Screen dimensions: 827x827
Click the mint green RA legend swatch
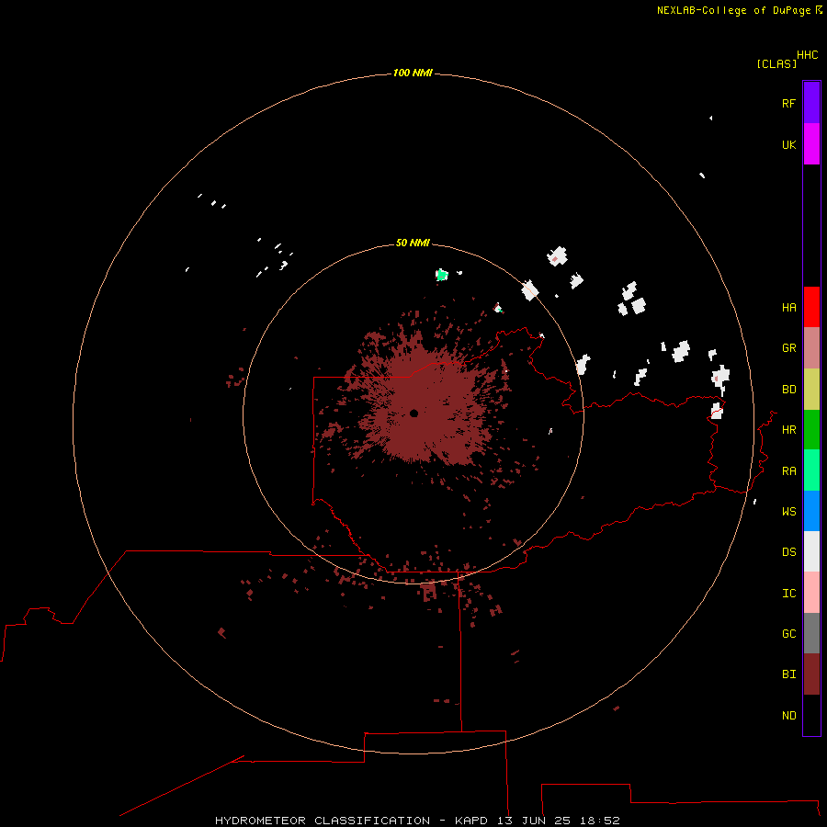pyautogui.click(x=811, y=470)
